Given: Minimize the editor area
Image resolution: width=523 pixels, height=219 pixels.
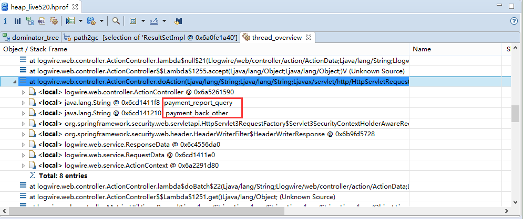Looking at the screenshot, I should (499, 6).
